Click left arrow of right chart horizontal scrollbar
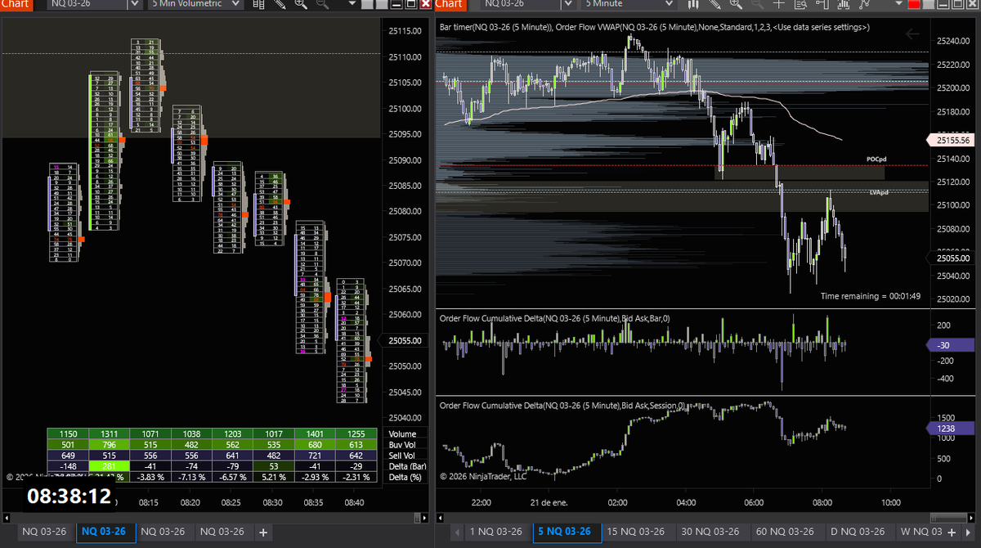 click(x=441, y=518)
